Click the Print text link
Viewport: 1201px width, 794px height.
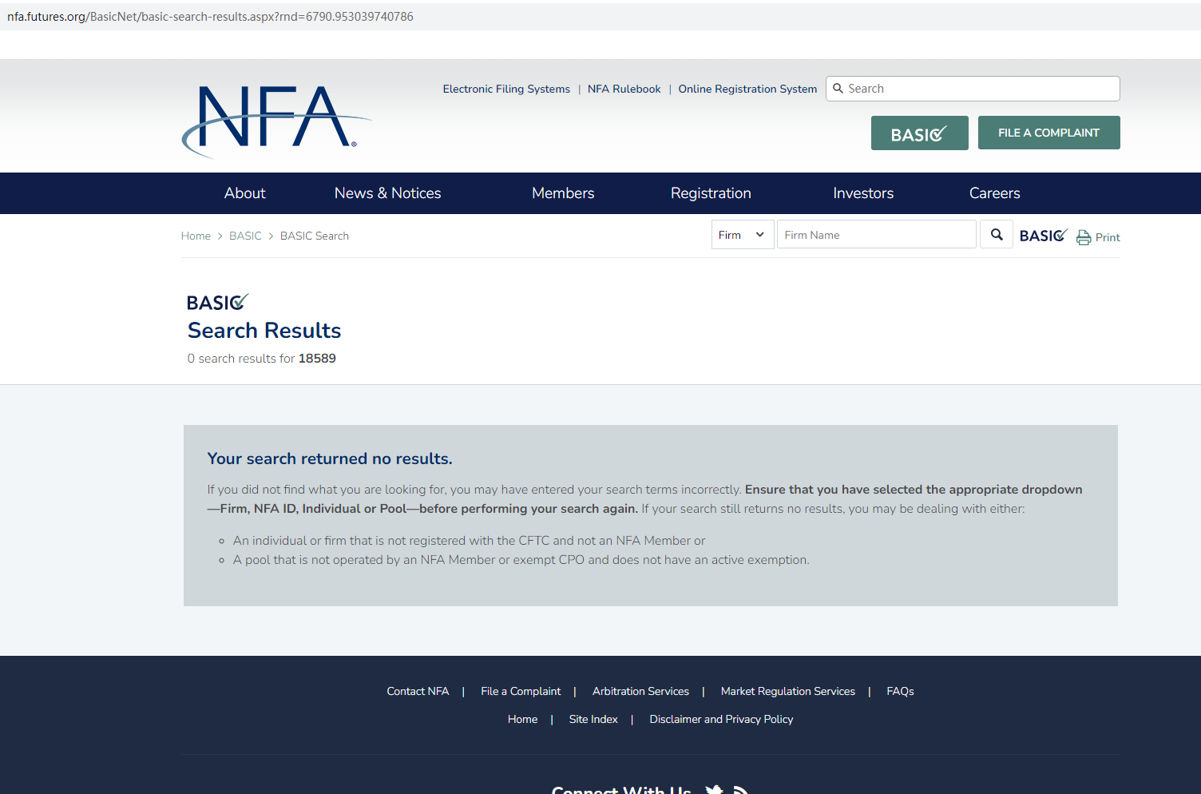tap(1108, 237)
